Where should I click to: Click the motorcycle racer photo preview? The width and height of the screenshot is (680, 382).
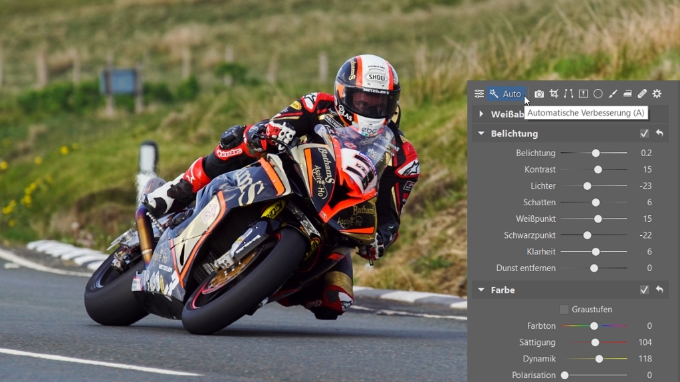[x=233, y=191]
